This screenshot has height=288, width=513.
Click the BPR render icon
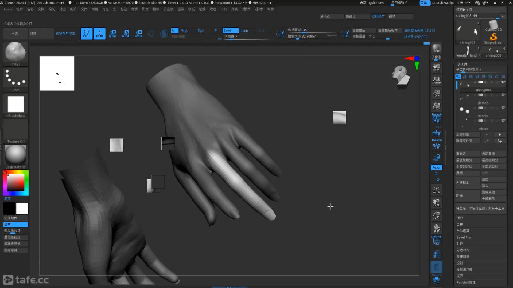pyautogui.click(x=436, y=48)
